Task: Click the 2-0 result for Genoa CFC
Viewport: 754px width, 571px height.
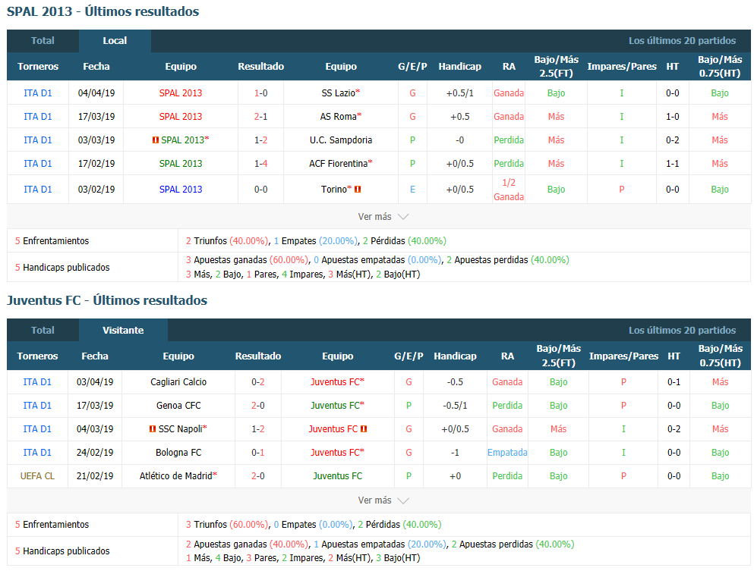Action: [x=257, y=406]
